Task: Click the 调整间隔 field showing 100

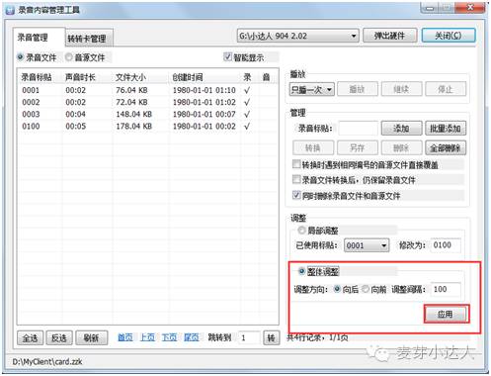Action: coord(446,289)
